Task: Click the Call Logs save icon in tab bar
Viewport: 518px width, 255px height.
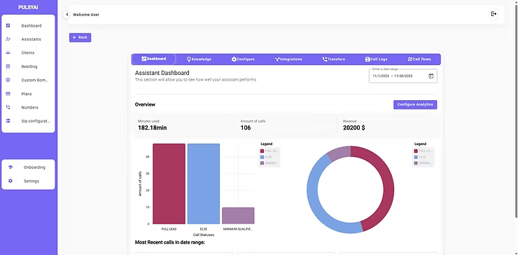Action: coord(367,60)
